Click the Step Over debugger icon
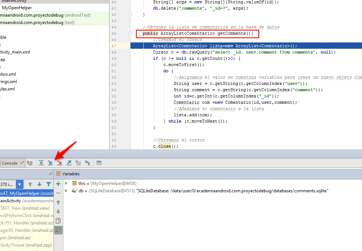The height and width of the screenshot is (251, 362). [41, 163]
